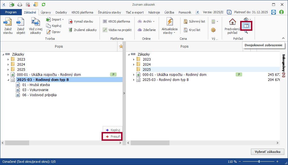Click the Presuň move button
Screen dimensions: 288x165
pos(113,137)
